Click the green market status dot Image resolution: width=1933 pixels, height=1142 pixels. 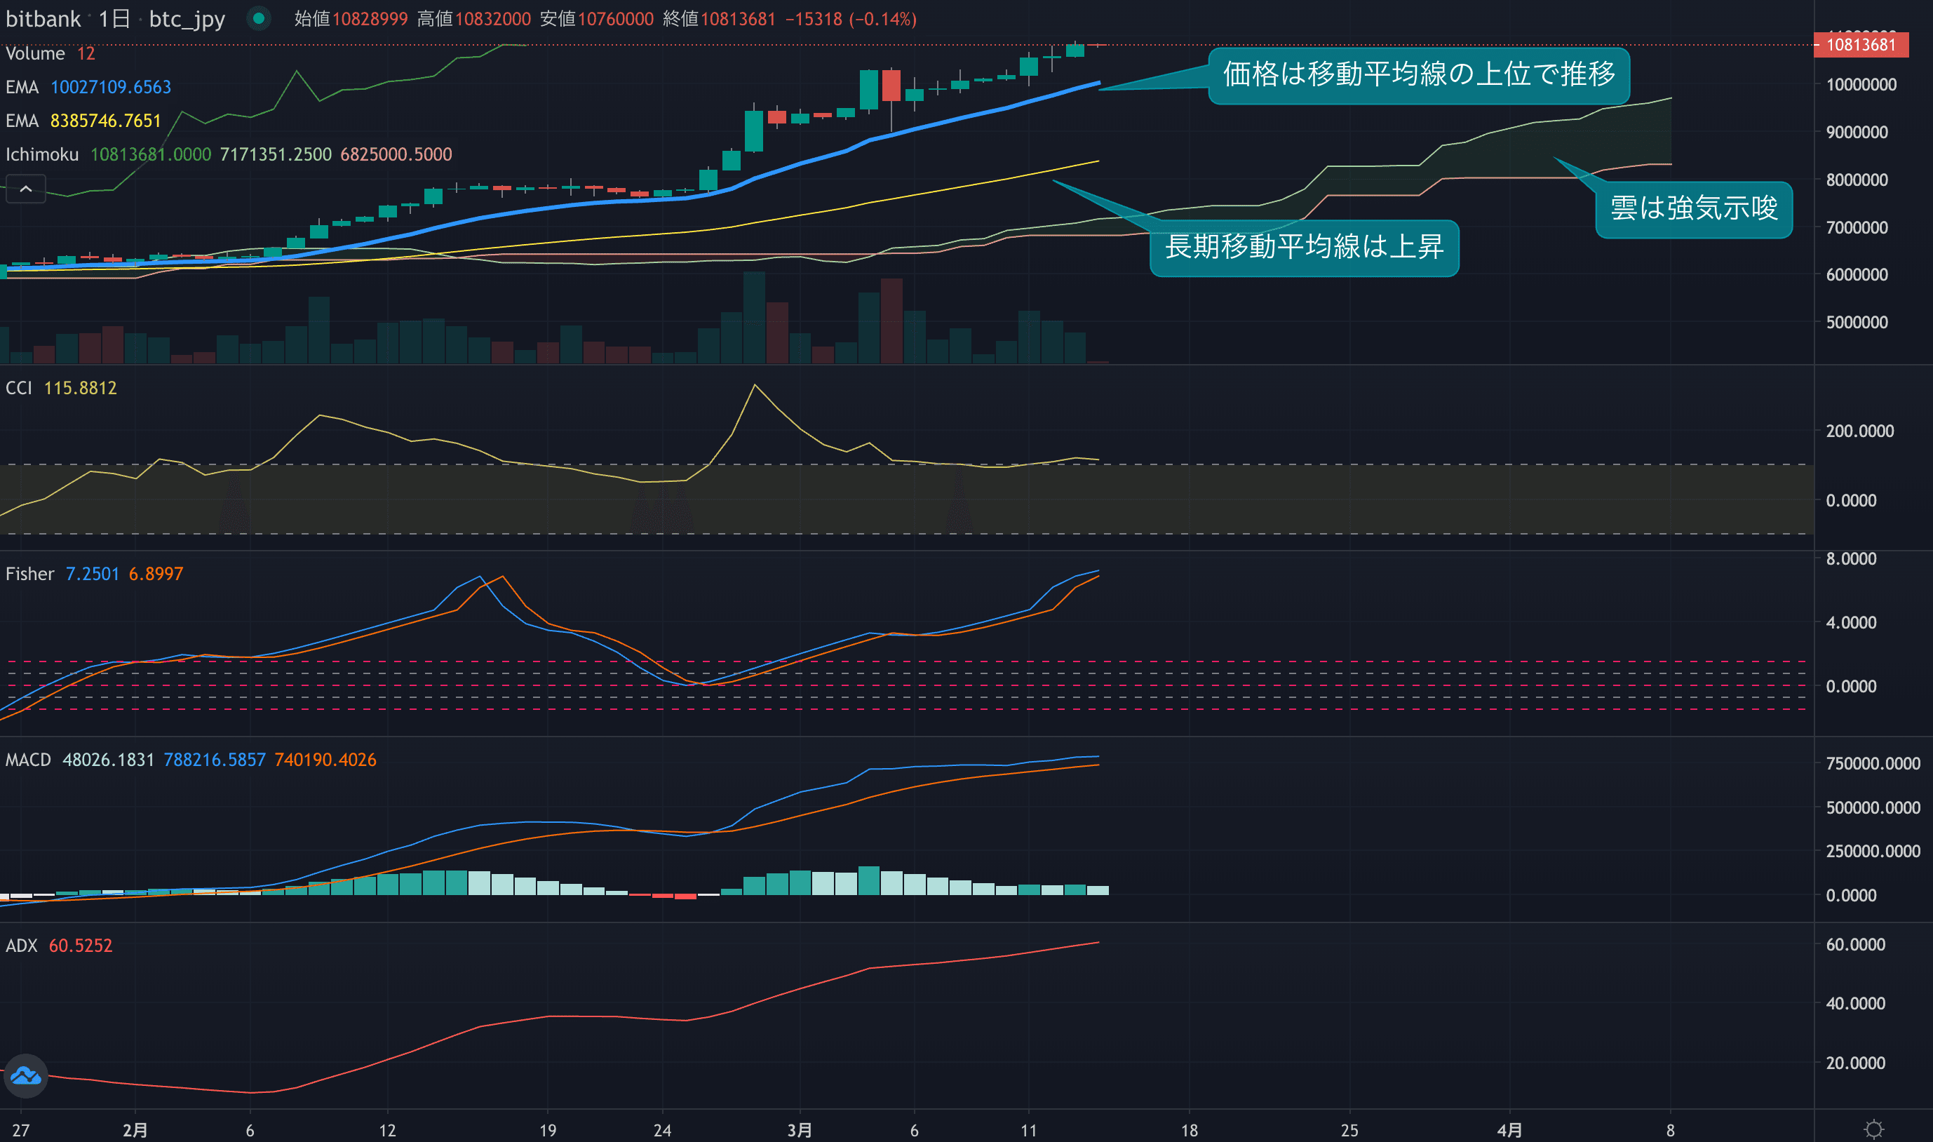pos(260,18)
